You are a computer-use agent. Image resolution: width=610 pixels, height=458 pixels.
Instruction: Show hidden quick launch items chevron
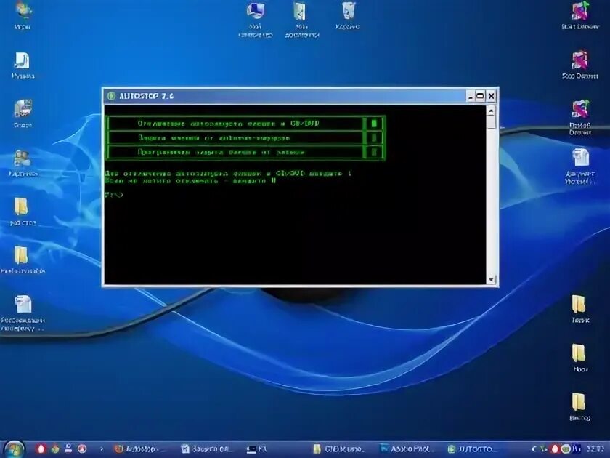click(x=102, y=449)
